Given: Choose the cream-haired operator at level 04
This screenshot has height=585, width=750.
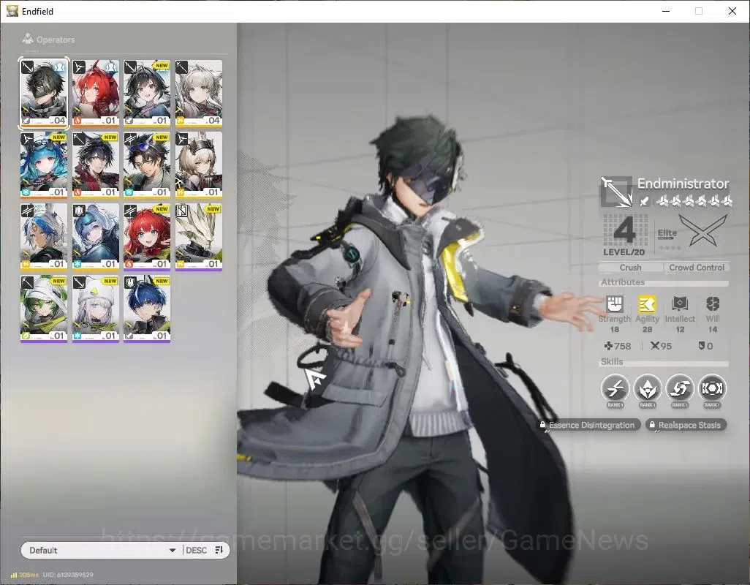Looking at the screenshot, I should pos(199,94).
